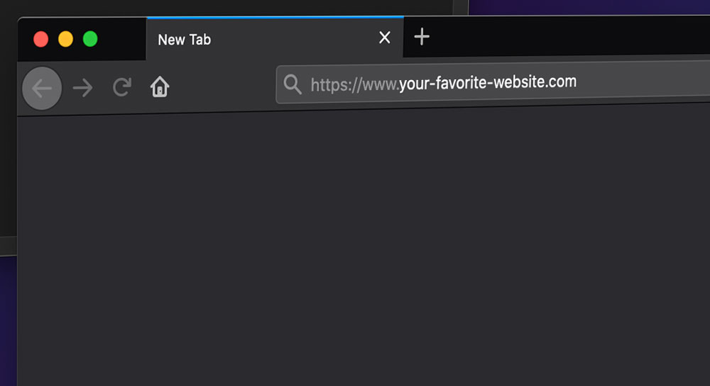This screenshot has height=386, width=710.
Task: Click the blue active-tab highlight line
Action: click(x=275, y=17)
